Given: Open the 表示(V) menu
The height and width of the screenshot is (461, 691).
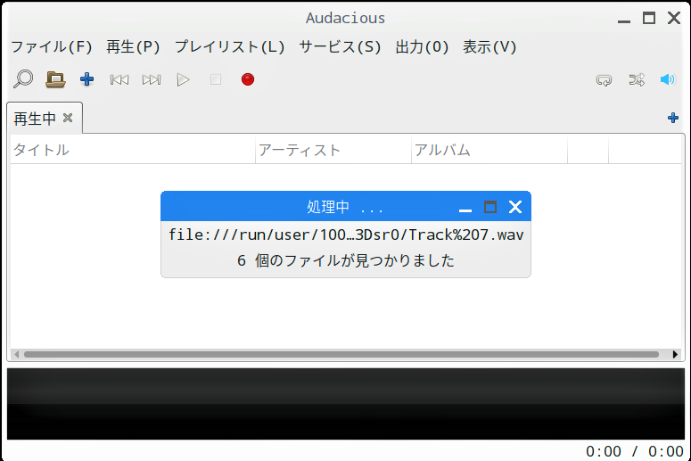Looking at the screenshot, I should click(489, 46).
